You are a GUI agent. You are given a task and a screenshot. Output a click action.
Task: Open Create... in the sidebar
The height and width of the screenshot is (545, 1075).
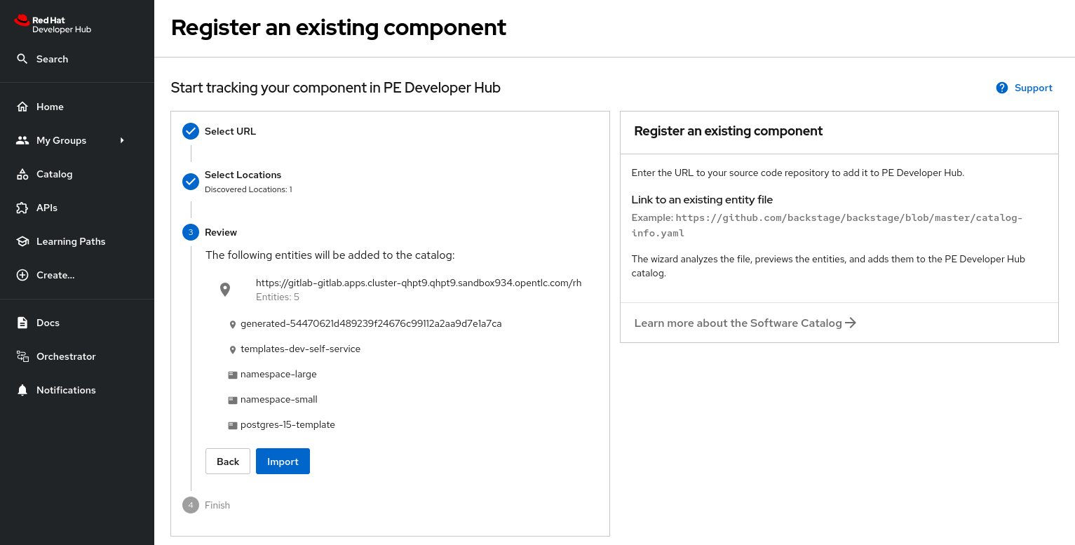tap(77, 275)
